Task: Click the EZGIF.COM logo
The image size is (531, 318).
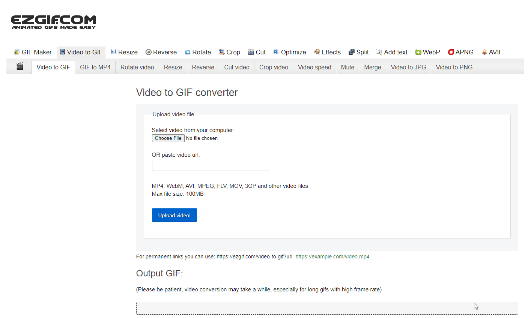Action: pyautogui.click(x=53, y=22)
